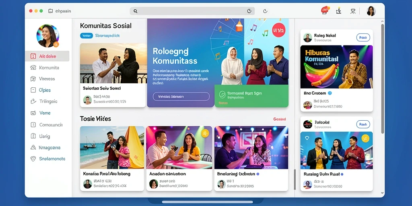Open the green Thrmooed Bpen Sgen panel
Viewport: 412px width, 206px height.
[x=251, y=96]
